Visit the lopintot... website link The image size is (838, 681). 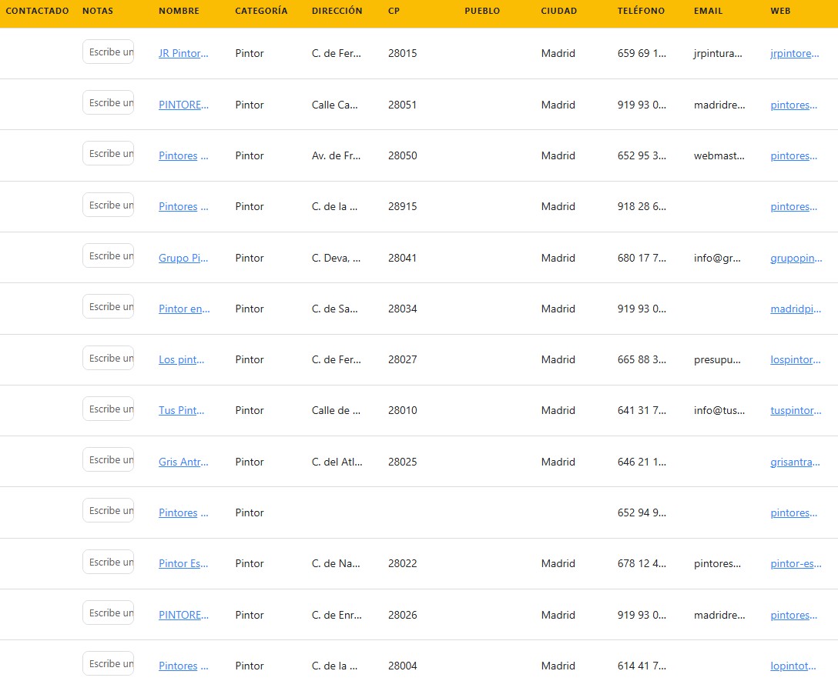point(793,666)
